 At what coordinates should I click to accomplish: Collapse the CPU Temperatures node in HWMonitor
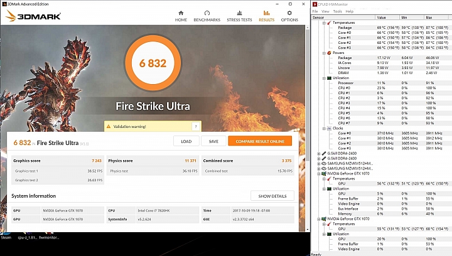pyautogui.click(x=324, y=23)
